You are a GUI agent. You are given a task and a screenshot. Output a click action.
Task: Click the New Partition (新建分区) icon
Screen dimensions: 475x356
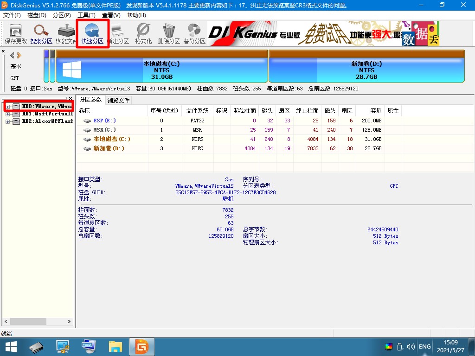[118, 33]
